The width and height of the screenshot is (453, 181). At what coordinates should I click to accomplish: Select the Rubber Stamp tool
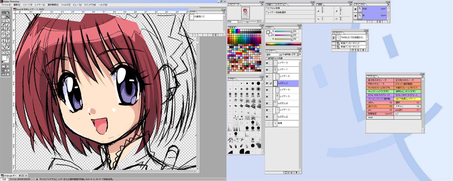click(x=3, y=29)
